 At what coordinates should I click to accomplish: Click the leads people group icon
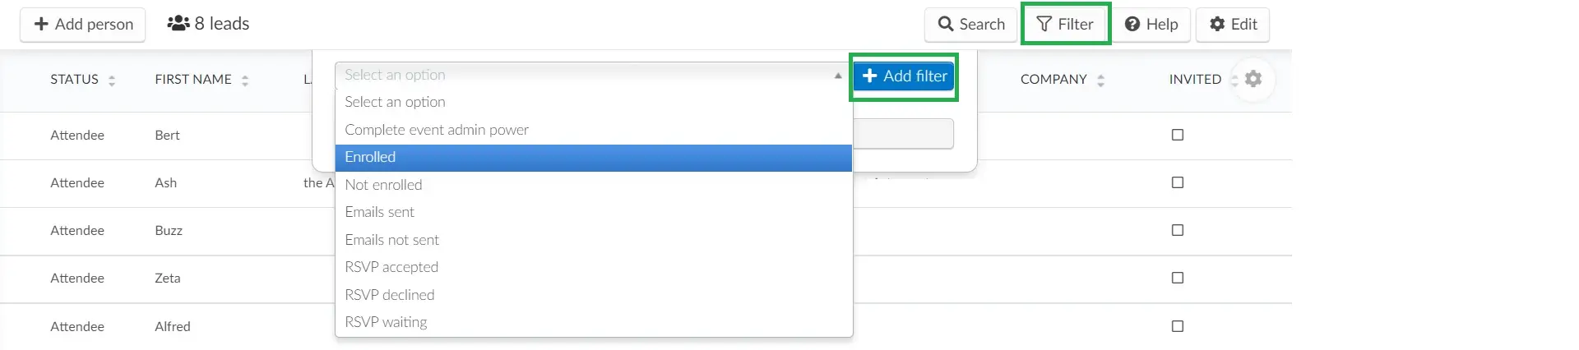[178, 24]
